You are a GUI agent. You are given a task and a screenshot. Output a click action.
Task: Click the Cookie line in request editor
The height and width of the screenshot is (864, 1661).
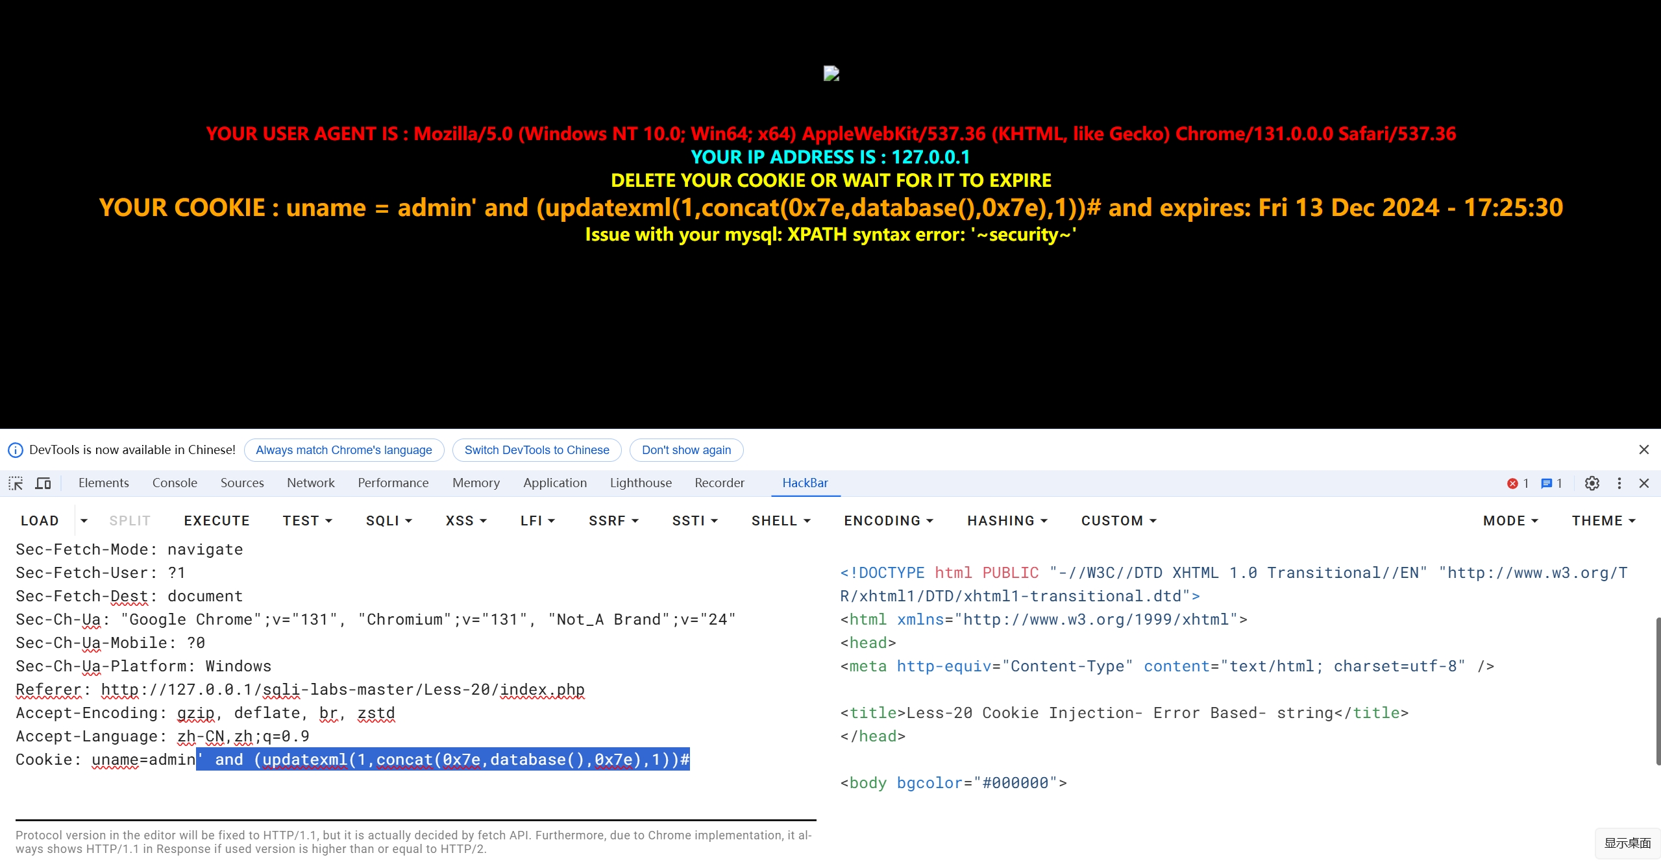point(352,760)
